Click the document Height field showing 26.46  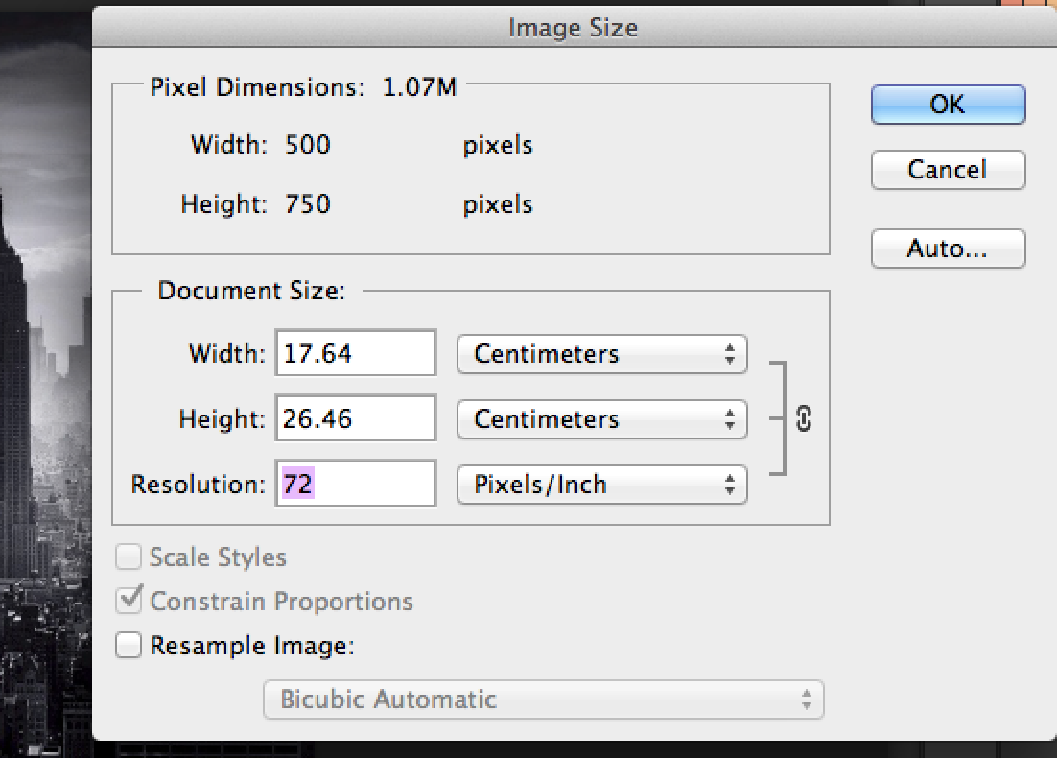pos(355,419)
